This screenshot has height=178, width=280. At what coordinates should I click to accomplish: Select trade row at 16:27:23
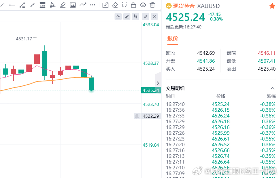[x=221, y=139]
